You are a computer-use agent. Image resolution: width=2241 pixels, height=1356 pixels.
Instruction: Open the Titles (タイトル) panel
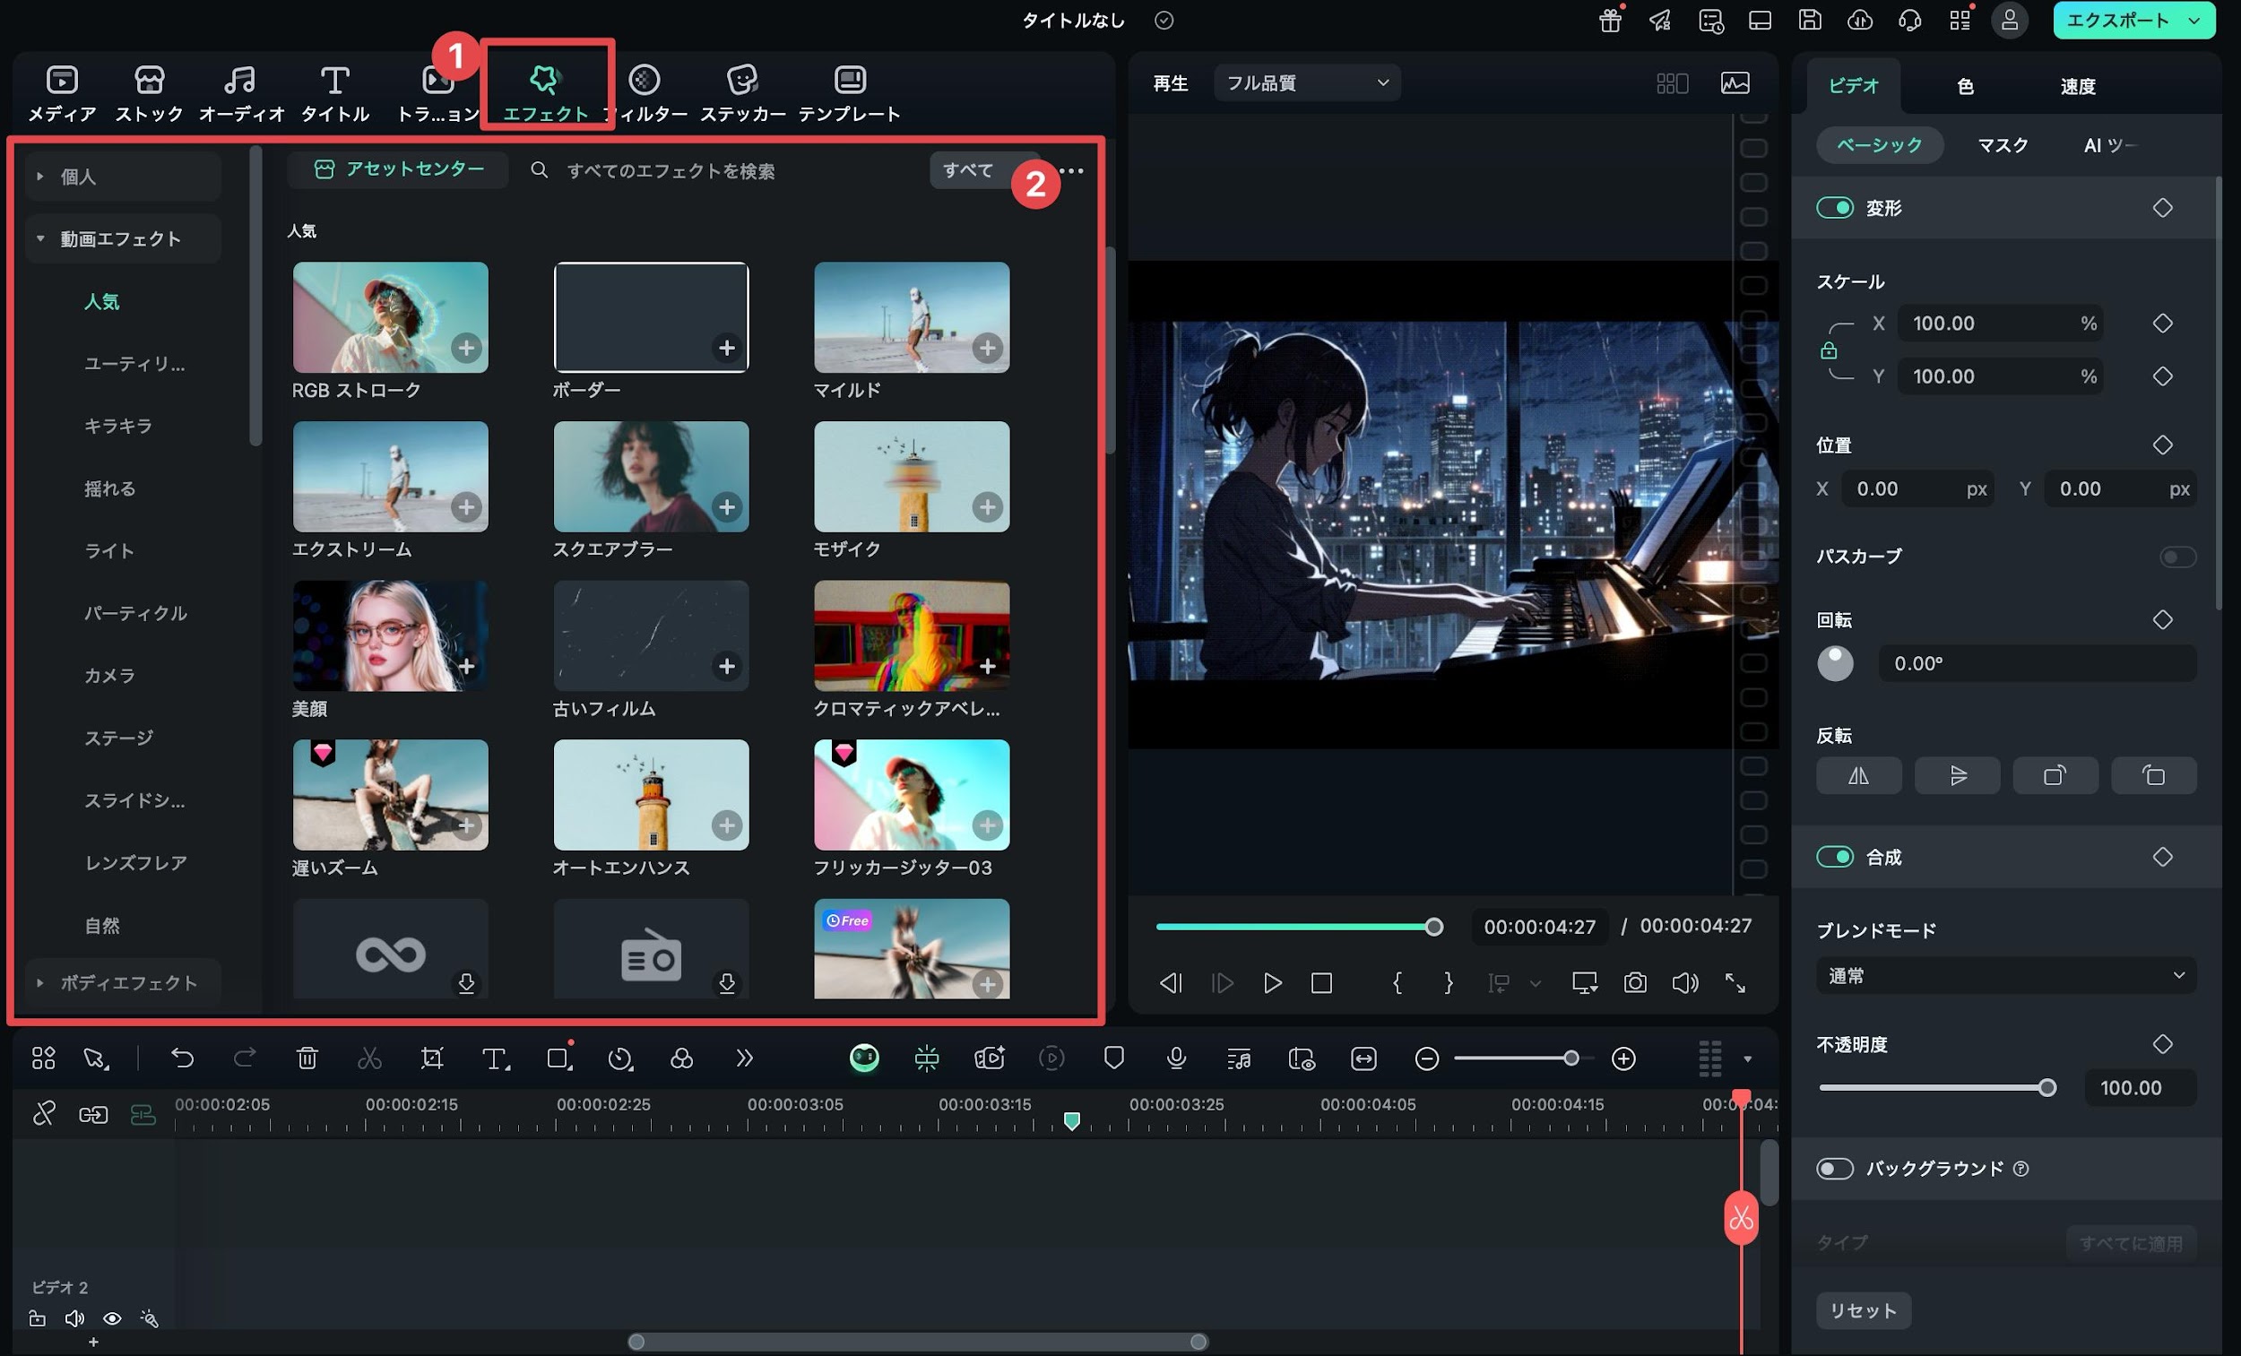pyautogui.click(x=334, y=93)
